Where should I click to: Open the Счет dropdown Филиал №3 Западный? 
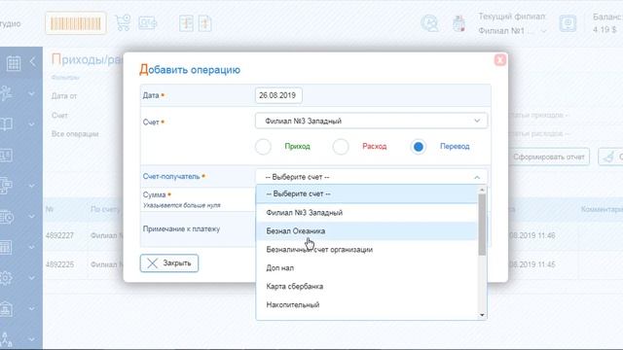pyautogui.click(x=371, y=121)
